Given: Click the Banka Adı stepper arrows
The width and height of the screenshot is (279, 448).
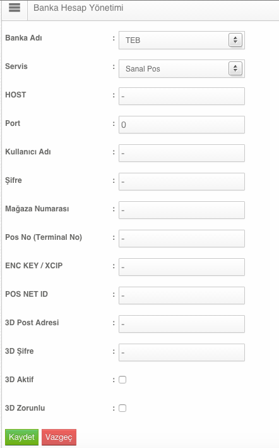Looking at the screenshot, I should click(x=235, y=40).
